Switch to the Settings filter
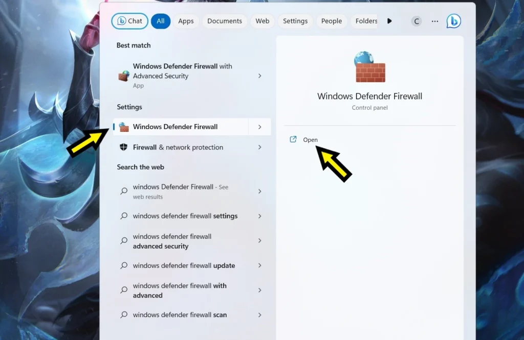Viewport: 524px width, 340px height. tap(295, 21)
